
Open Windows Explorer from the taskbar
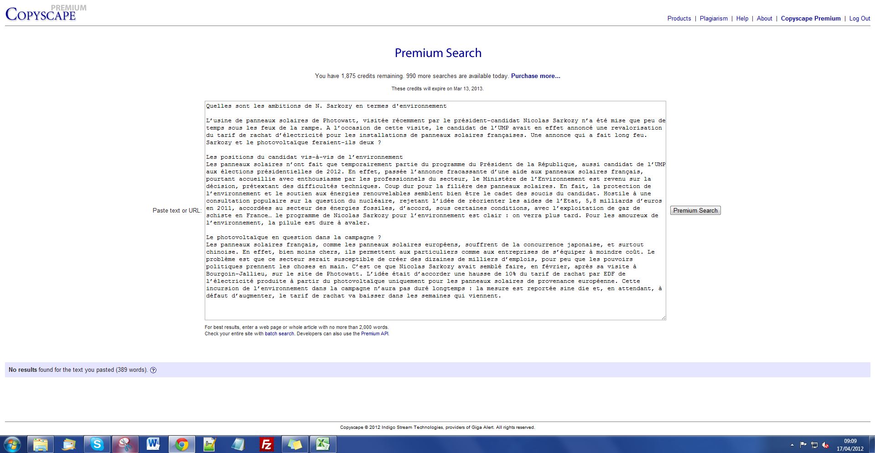tap(41, 444)
